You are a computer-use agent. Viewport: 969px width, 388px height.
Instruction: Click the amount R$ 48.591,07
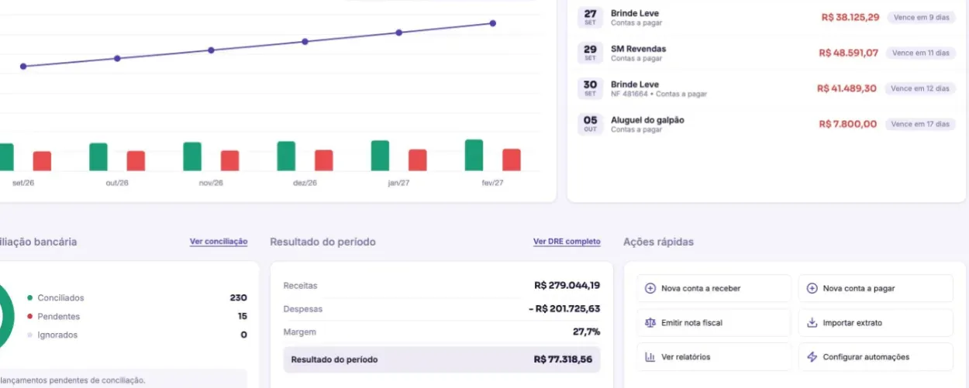click(x=848, y=53)
